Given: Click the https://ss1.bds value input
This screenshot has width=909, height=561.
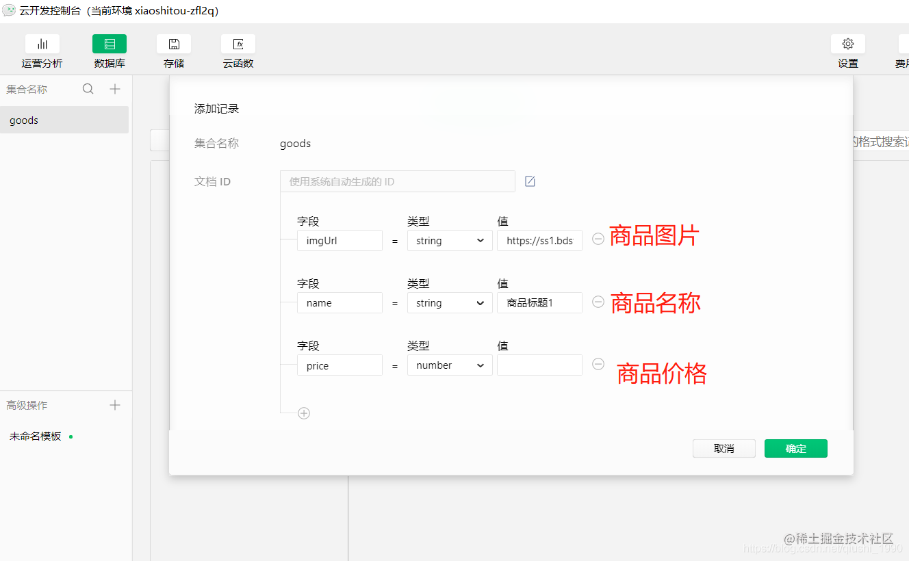Looking at the screenshot, I should click(539, 241).
